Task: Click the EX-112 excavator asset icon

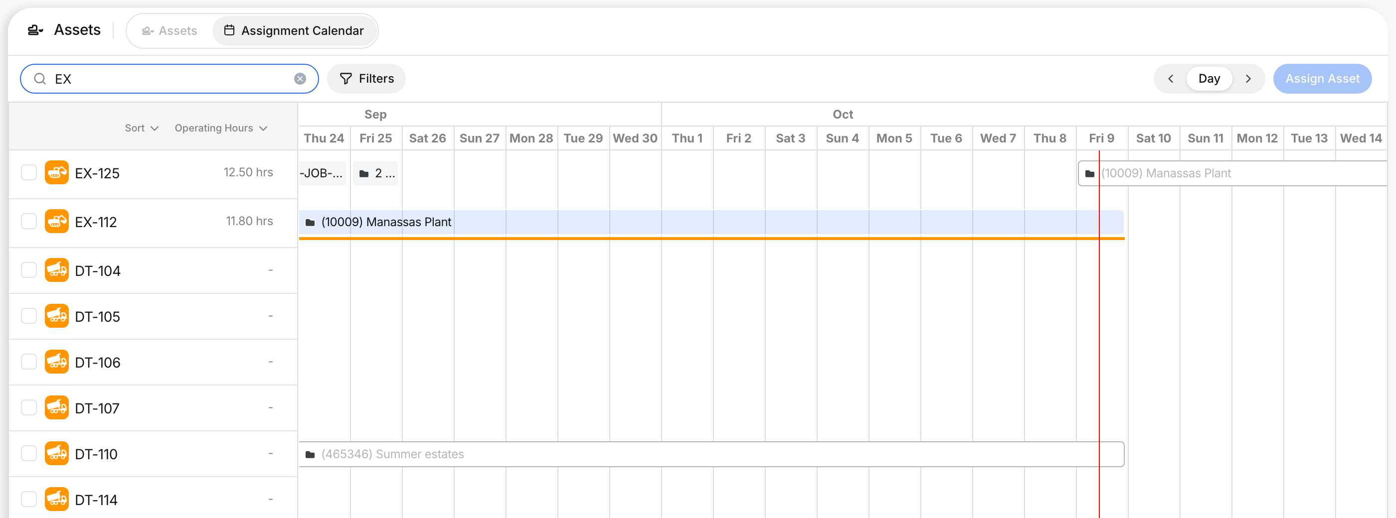Action: click(57, 221)
